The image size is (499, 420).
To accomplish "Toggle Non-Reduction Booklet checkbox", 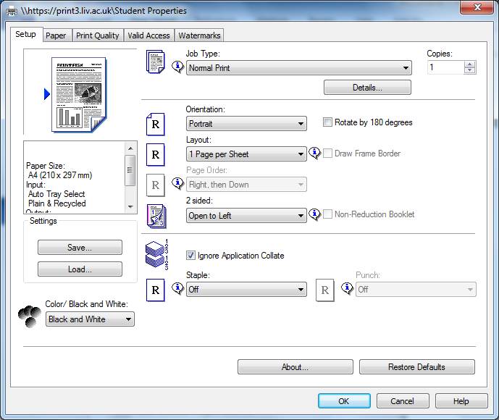I will [x=327, y=214].
